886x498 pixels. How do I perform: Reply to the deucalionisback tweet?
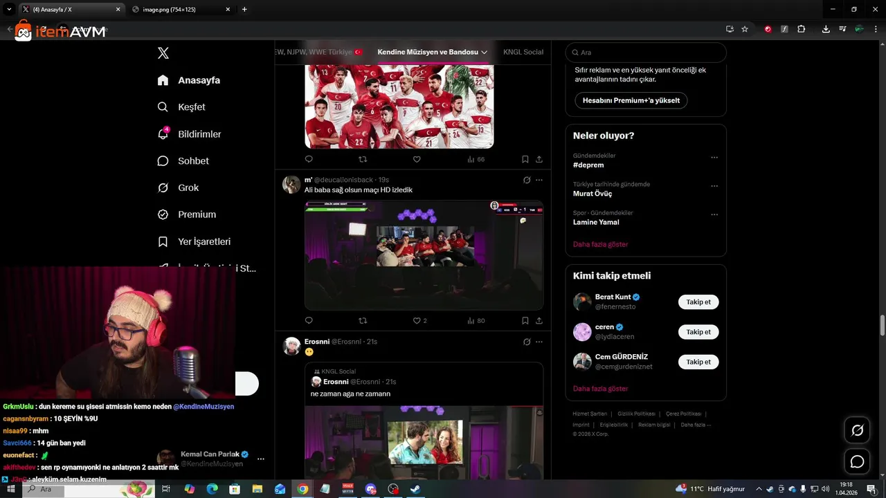309,320
